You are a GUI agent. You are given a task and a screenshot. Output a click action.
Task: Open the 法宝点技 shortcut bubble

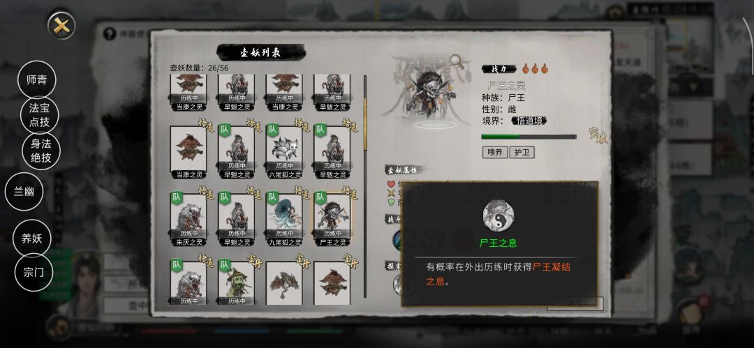(x=39, y=115)
